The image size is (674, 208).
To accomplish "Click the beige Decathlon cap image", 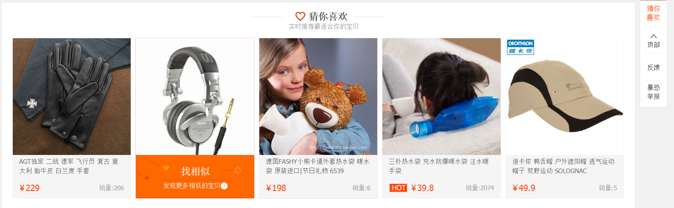I will (x=565, y=96).
